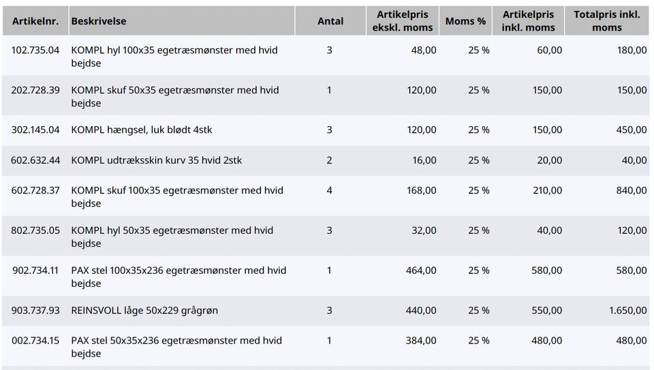Click the Artikelnr. column header
This screenshot has height=370, width=654.
35,21
